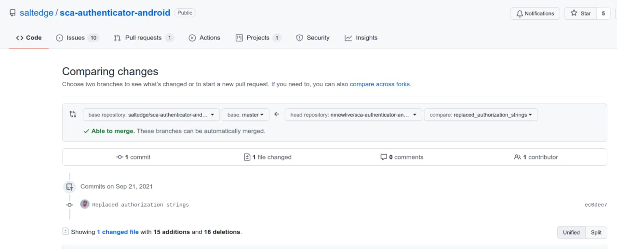Image resolution: width=617 pixels, height=249 pixels.
Task: Jump to 1 file changed section
Action: pos(268,157)
